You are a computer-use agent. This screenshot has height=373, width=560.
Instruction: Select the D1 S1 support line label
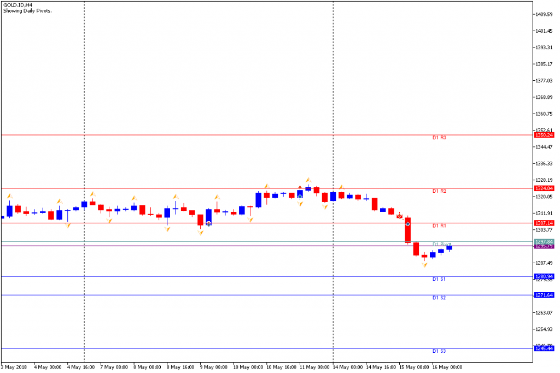click(x=439, y=279)
